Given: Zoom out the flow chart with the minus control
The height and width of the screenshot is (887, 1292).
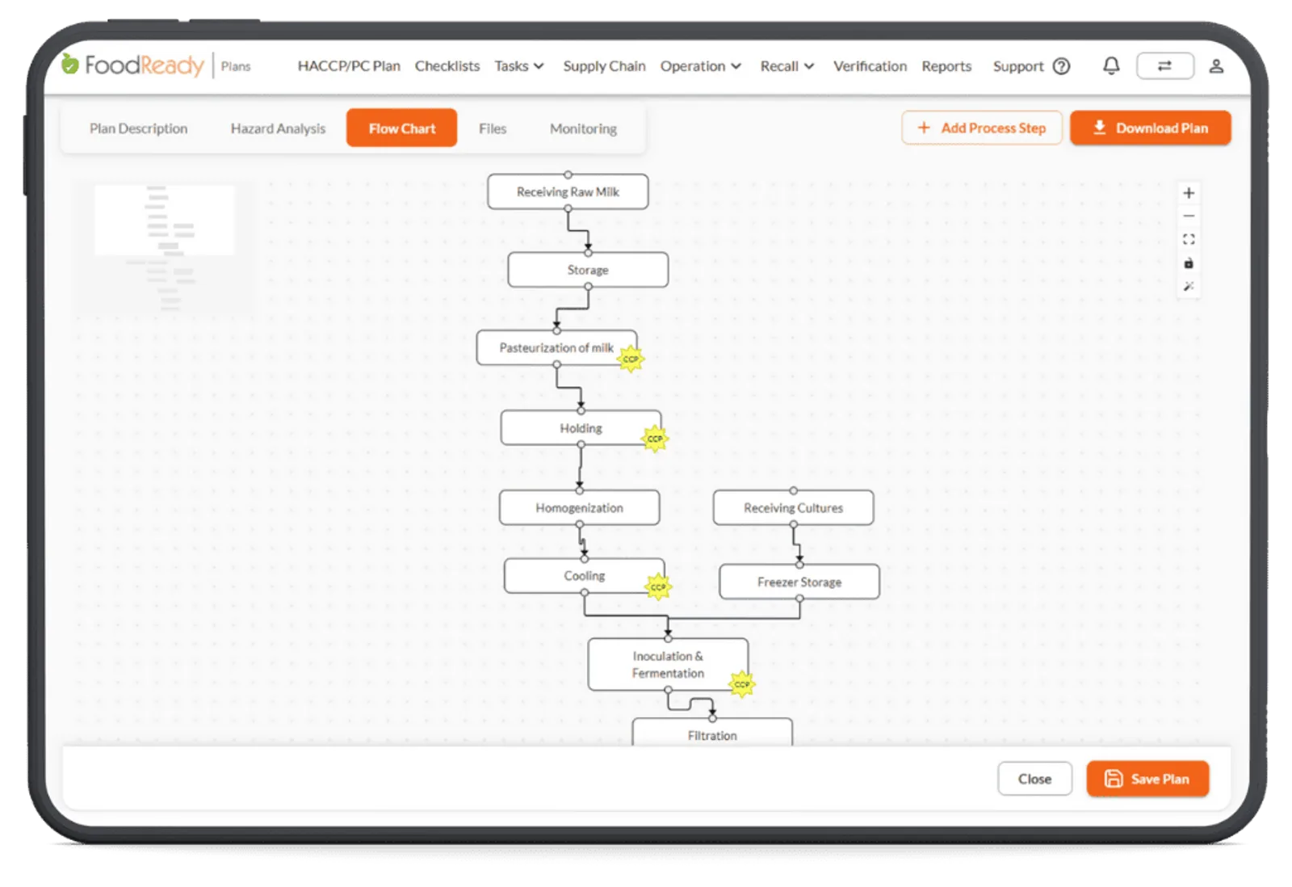Looking at the screenshot, I should 1189,216.
